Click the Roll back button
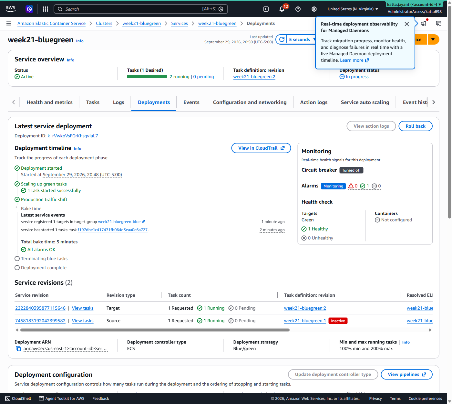The image size is (452, 404). (x=416, y=126)
